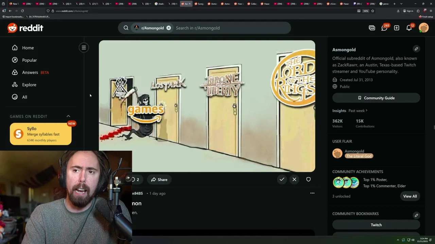Click The Literal God flair tag
This screenshot has height=244, width=435.
tap(359, 156)
